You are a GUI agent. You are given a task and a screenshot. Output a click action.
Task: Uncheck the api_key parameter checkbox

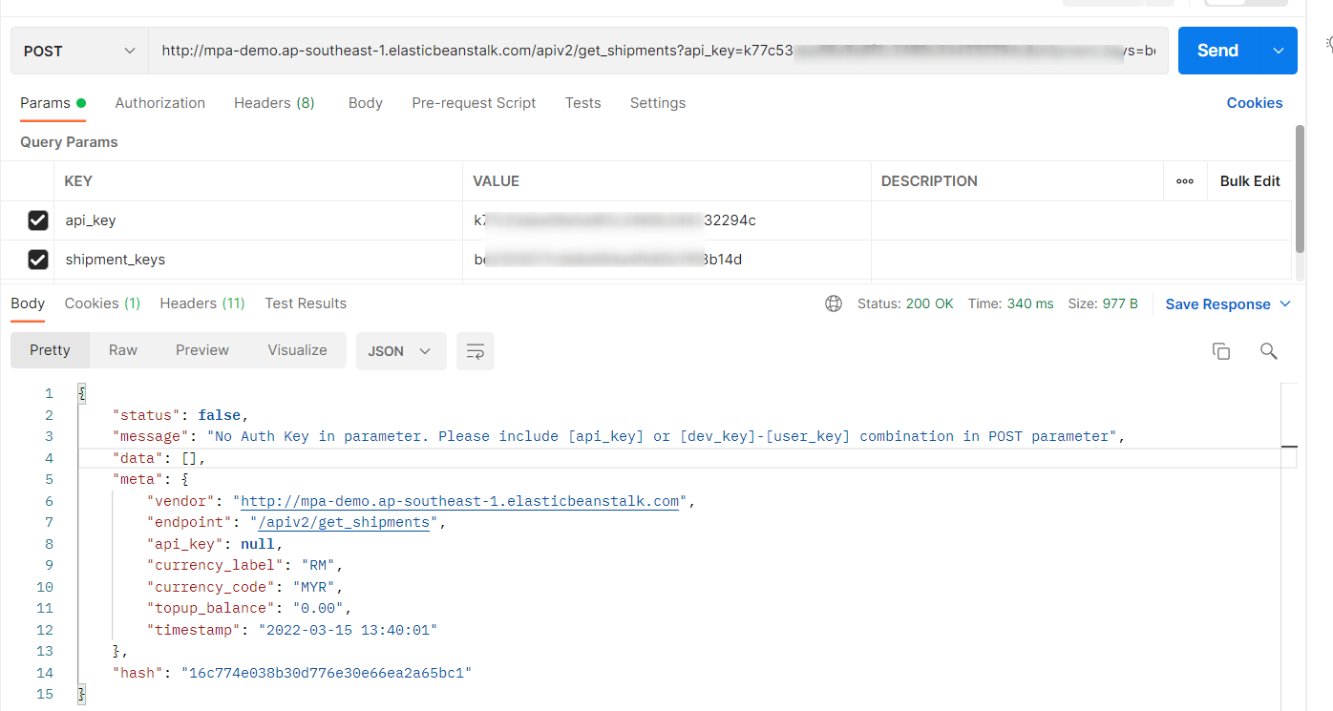[37, 220]
